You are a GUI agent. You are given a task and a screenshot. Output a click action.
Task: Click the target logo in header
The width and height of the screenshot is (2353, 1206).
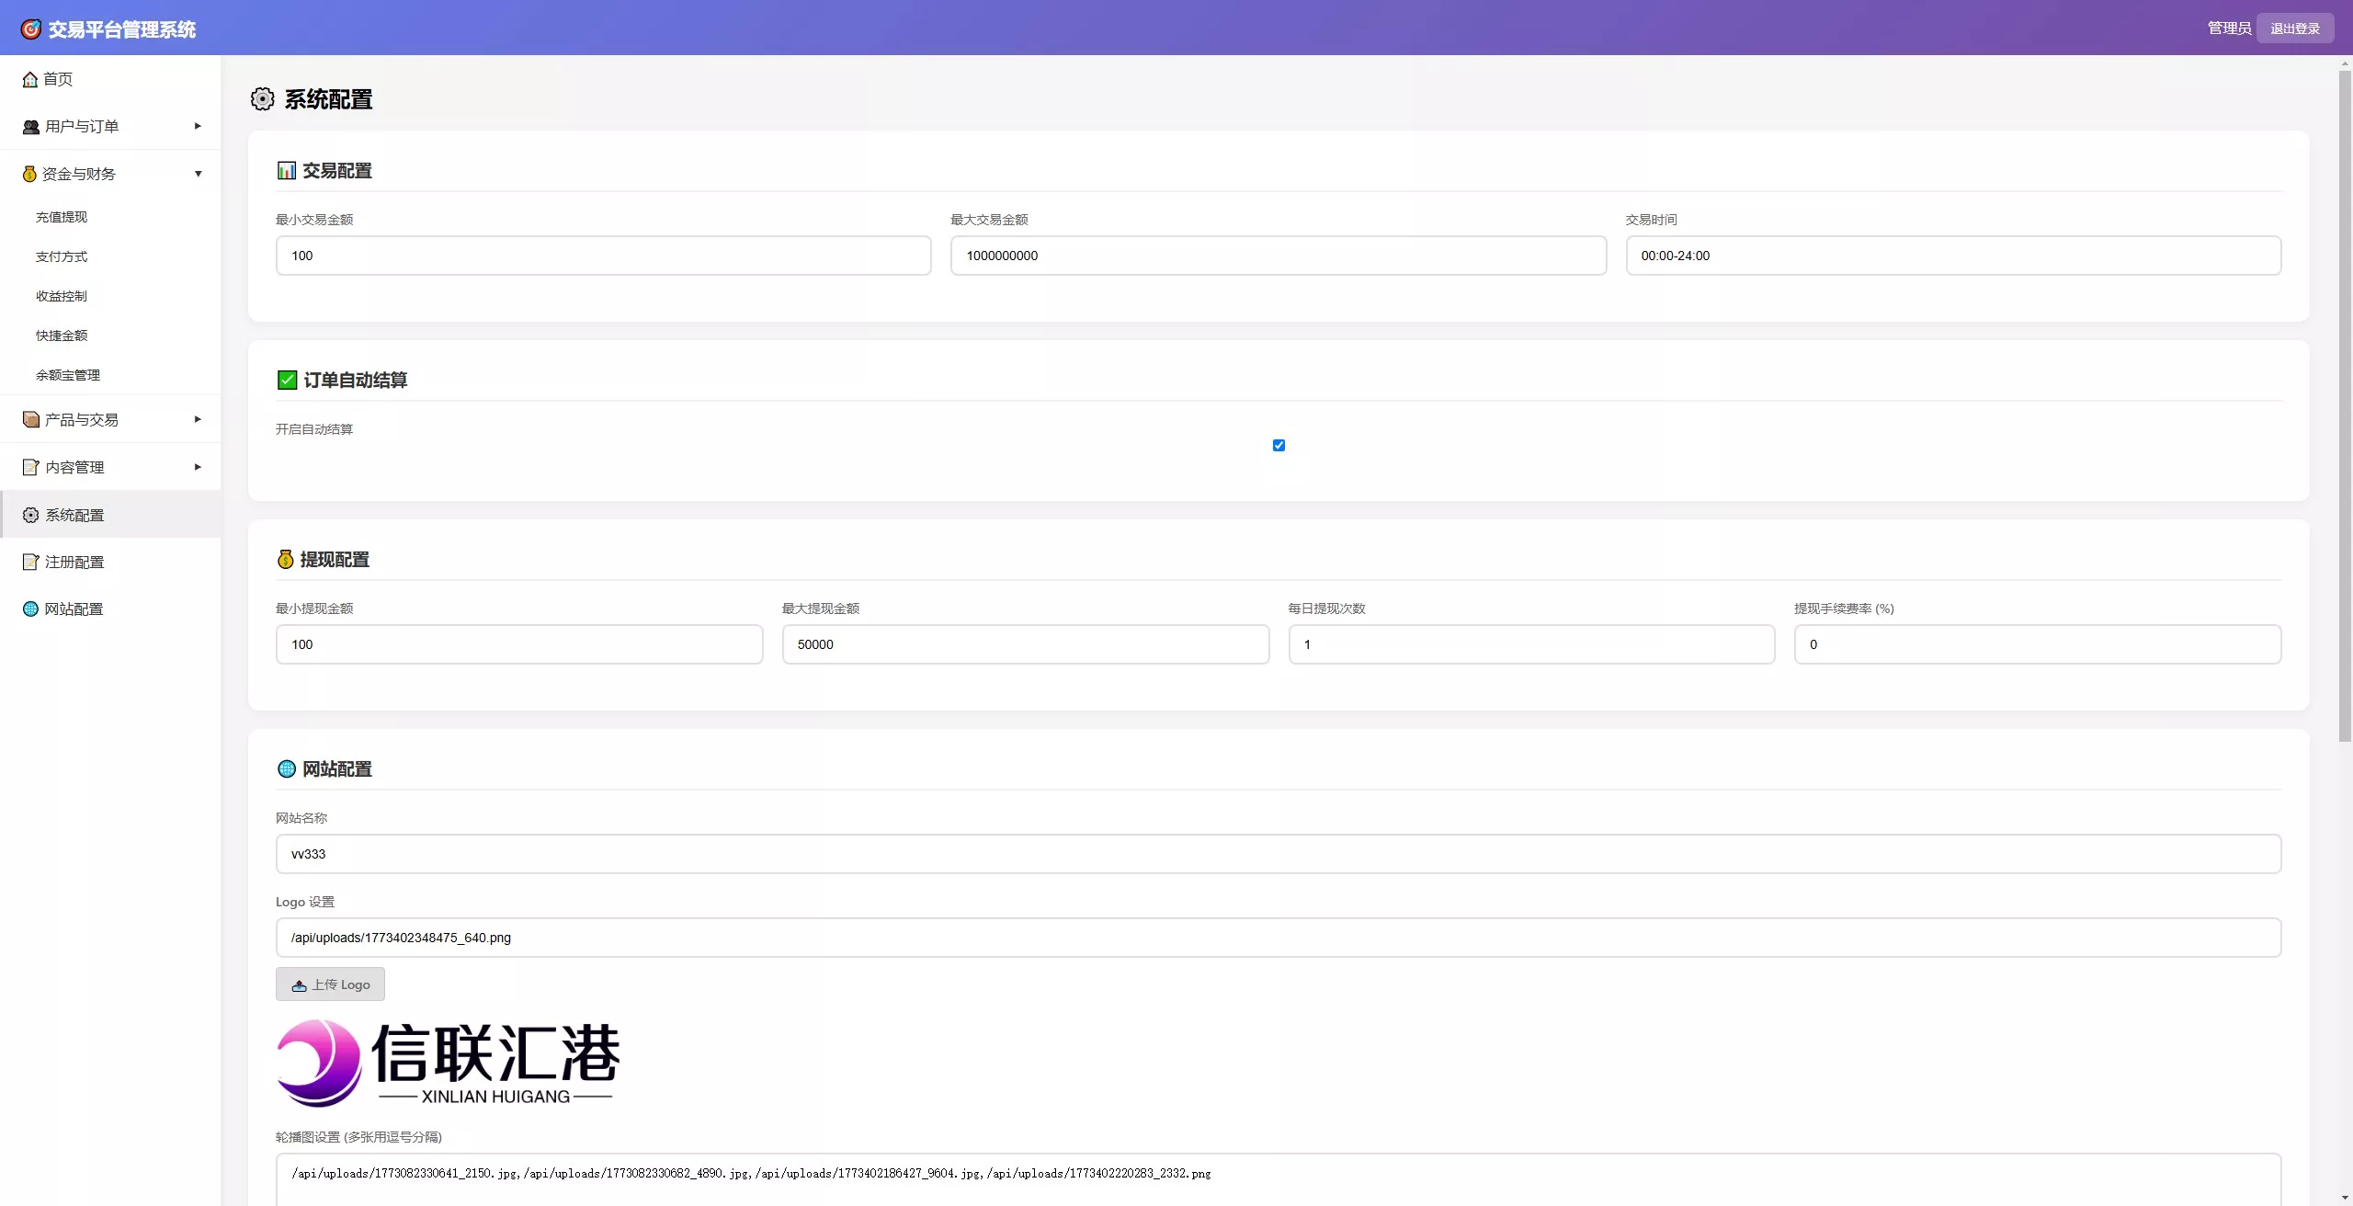tap(31, 29)
